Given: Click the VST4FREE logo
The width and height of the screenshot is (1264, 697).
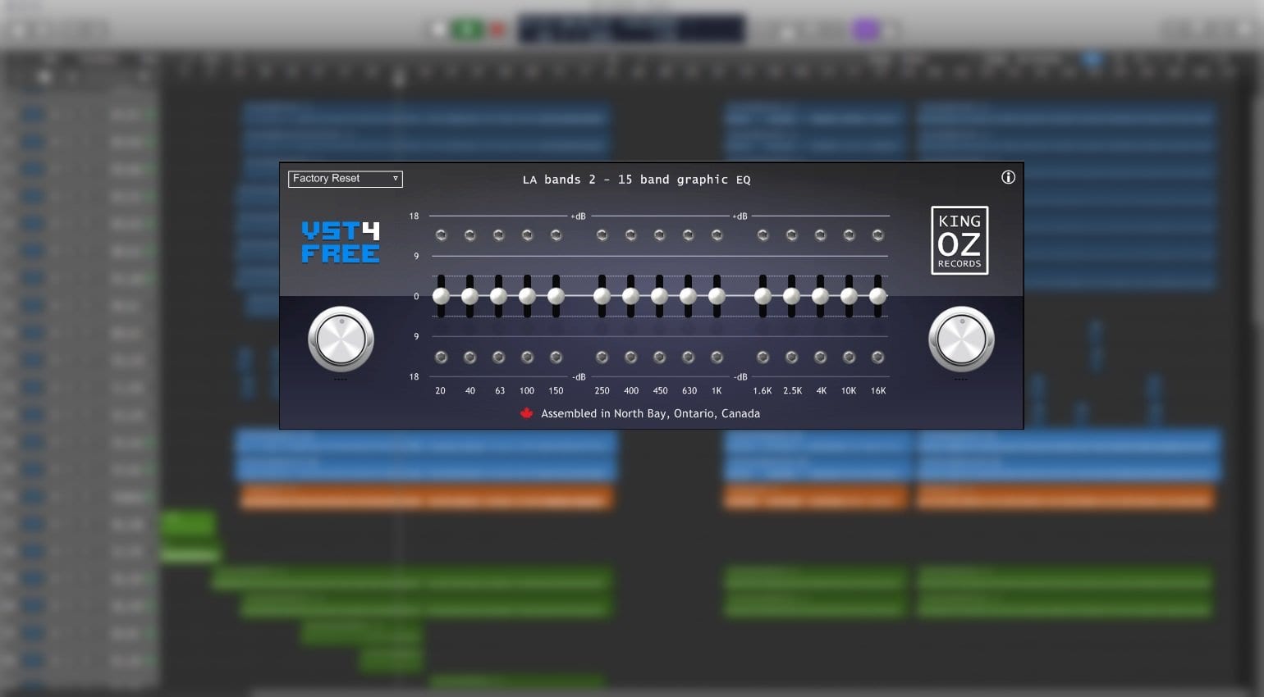Looking at the screenshot, I should [341, 242].
